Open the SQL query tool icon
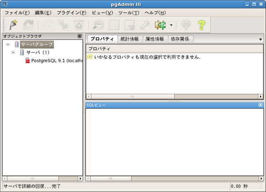 [x=98, y=25]
